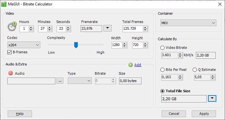Decrease Total Frames with down arrow

coord(145,30)
